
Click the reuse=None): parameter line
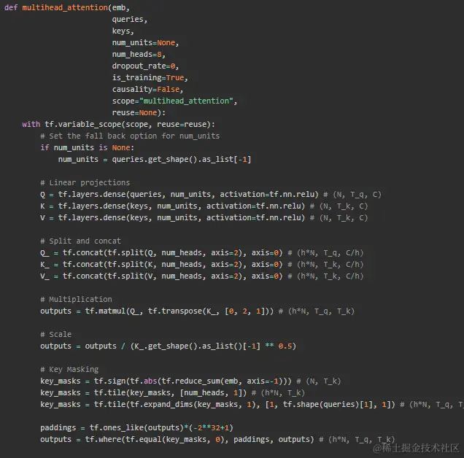click(x=139, y=113)
